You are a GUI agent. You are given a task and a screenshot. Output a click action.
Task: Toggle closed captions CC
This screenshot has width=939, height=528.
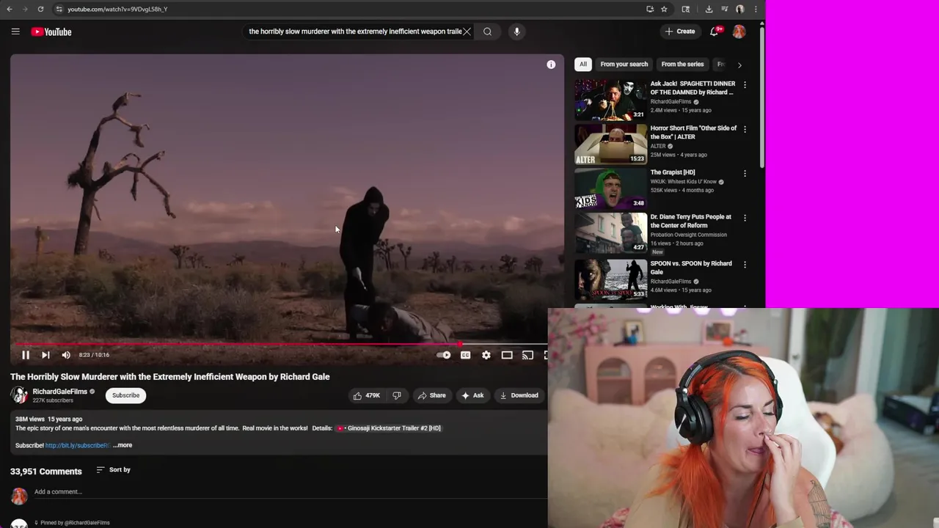coord(465,355)
